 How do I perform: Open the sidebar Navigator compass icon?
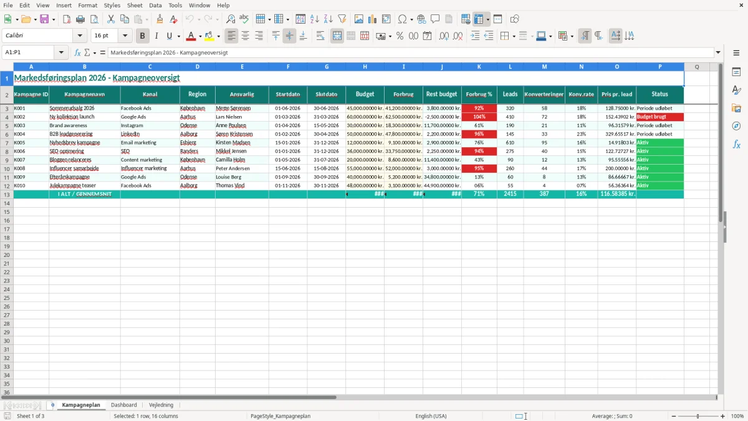tap(736, 127)
